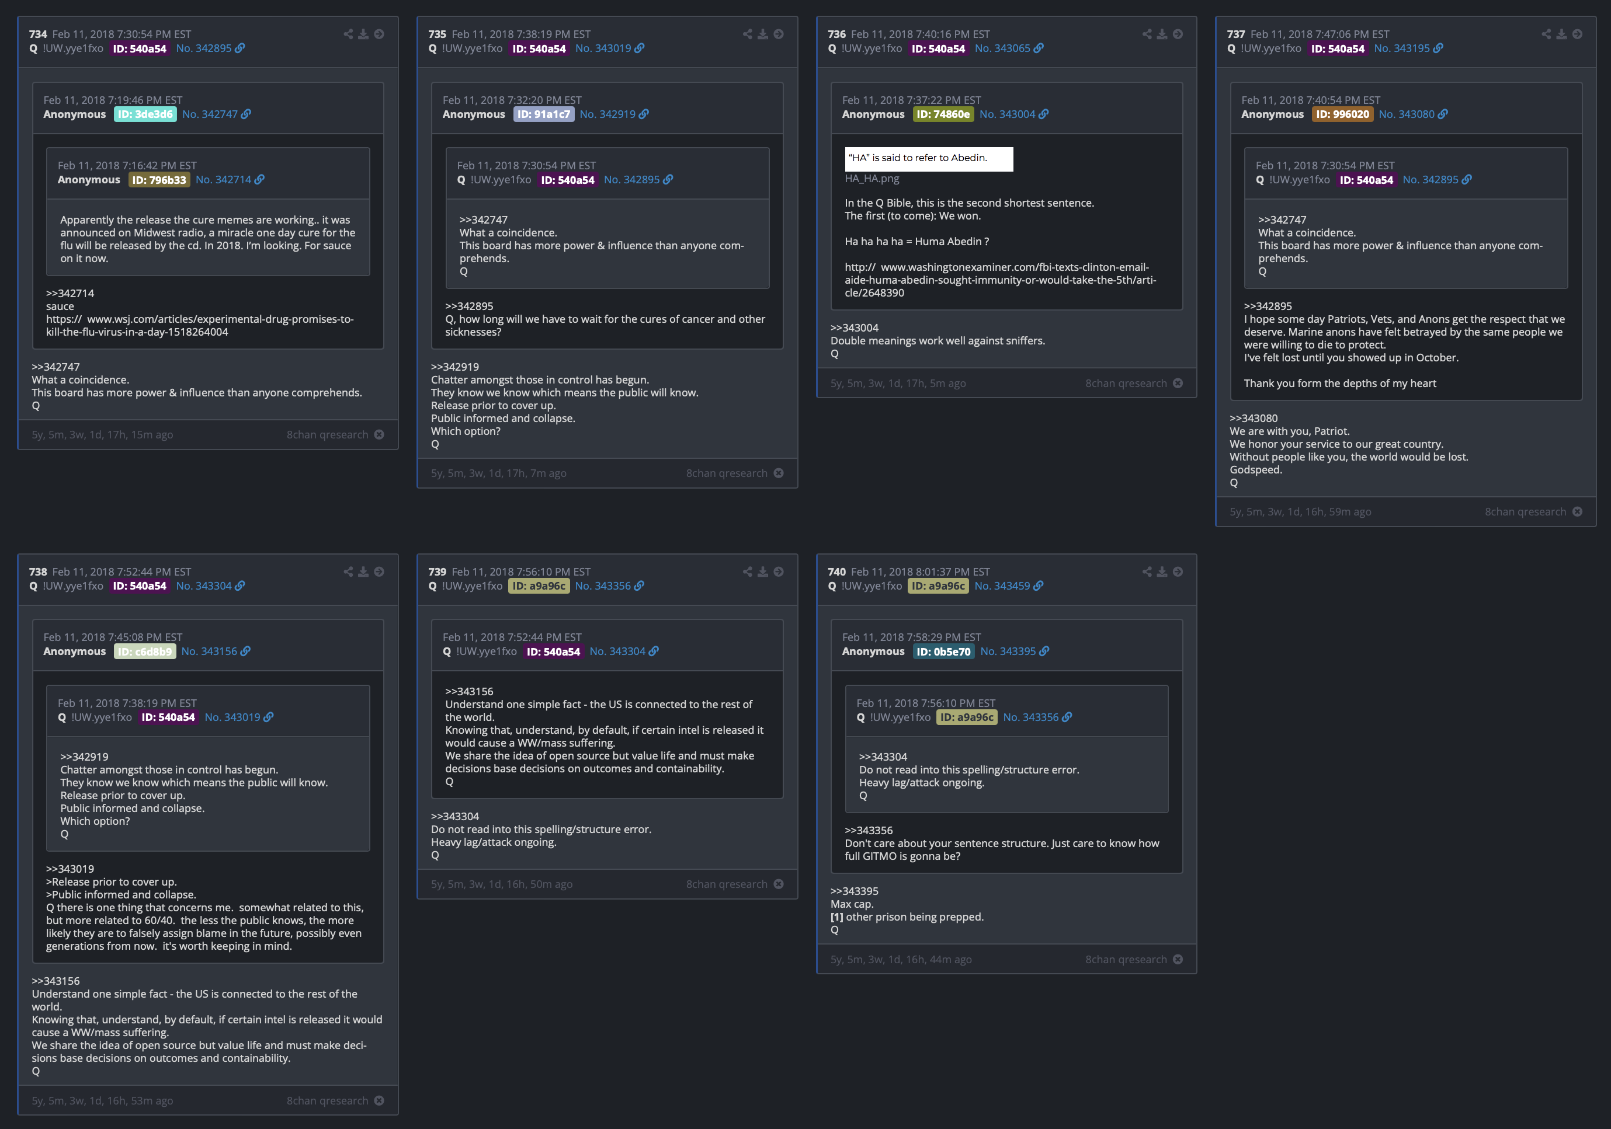Viewport: 1611px width, 1129px height.
Task: Click the share icon on post 735
Action: pyautogui.click(x=747, y=34)
